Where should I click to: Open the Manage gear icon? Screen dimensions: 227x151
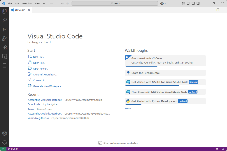(x=4, y=142)
